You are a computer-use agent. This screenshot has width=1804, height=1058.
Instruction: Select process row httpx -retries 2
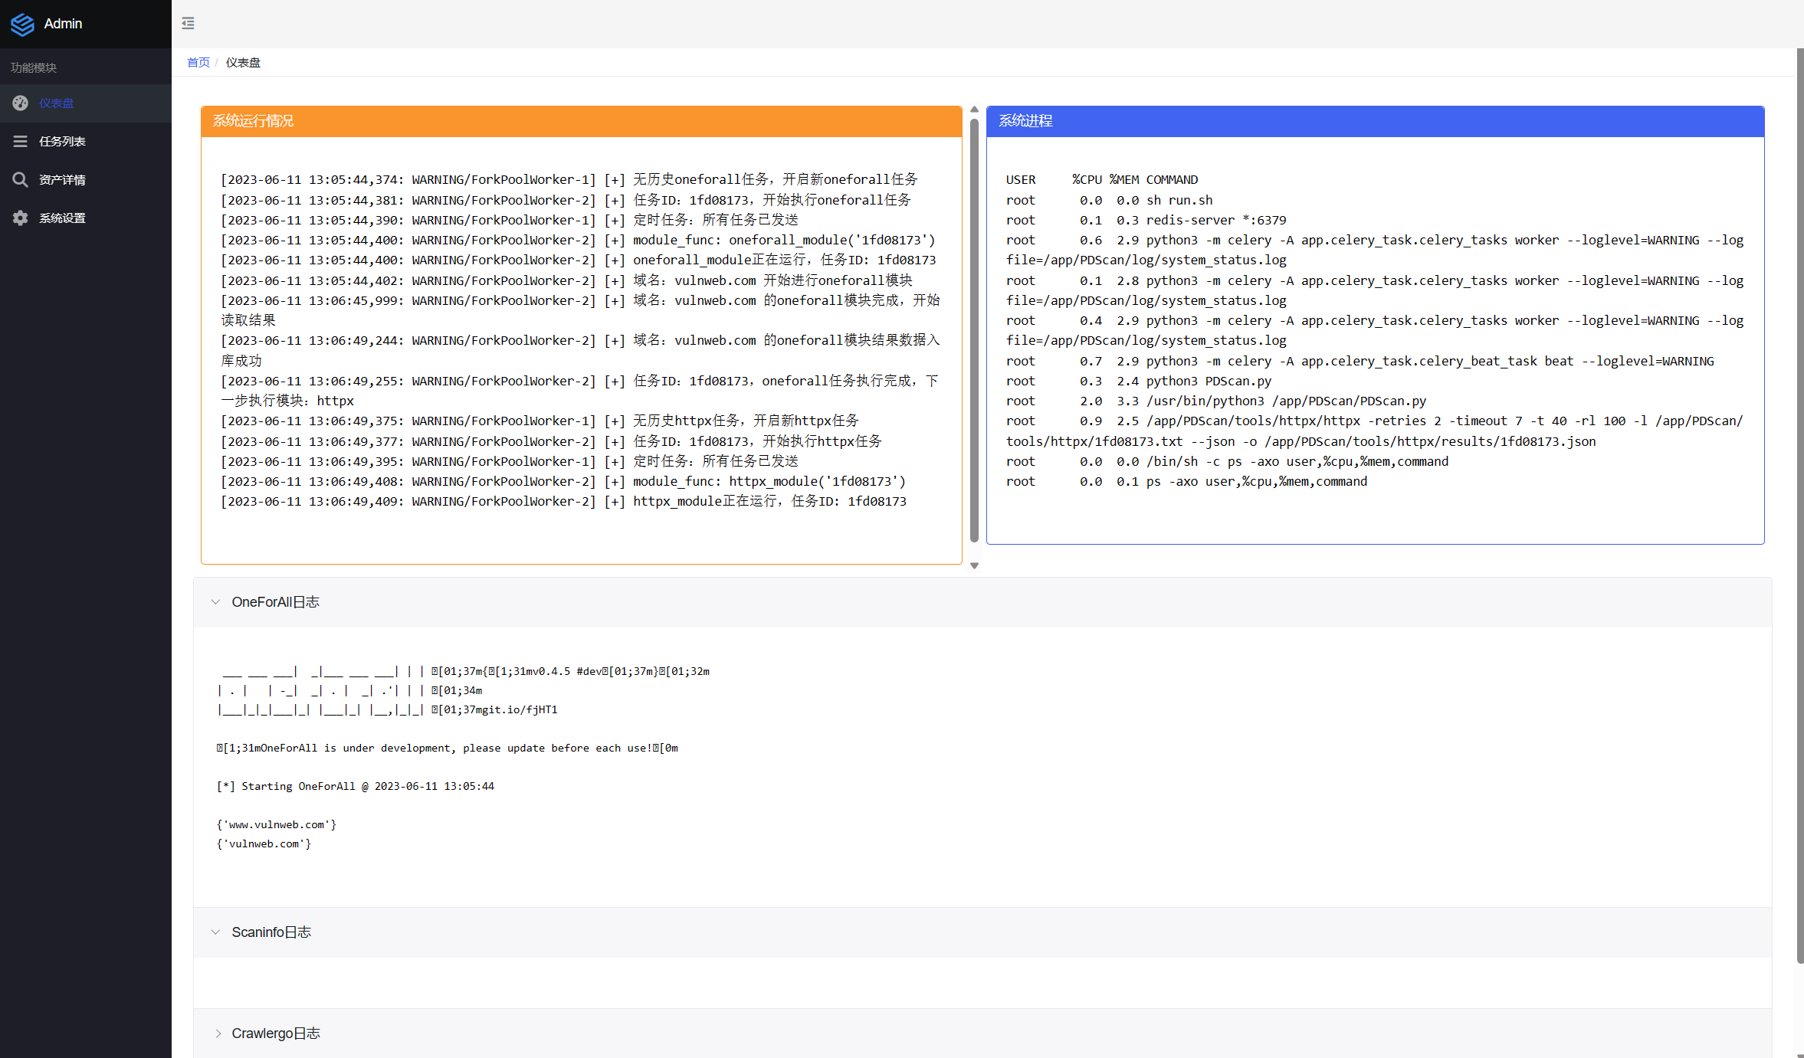[x=1375, y=431]
